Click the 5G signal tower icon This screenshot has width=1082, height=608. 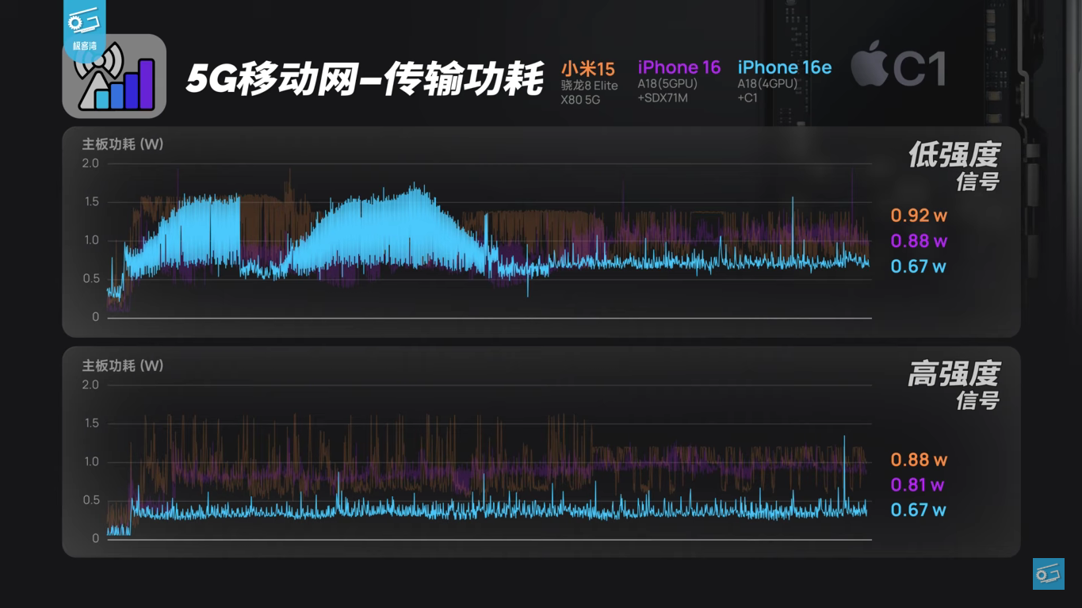click(x=114, y=77)
